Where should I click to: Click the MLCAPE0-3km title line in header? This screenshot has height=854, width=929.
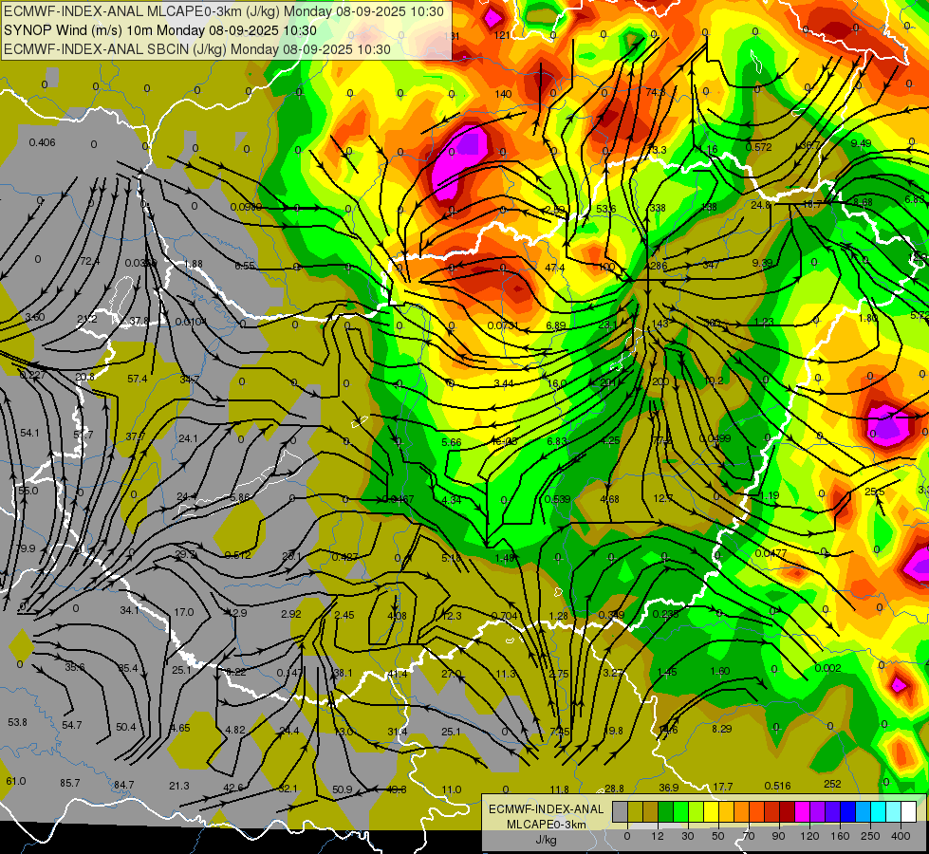[224, 11]
